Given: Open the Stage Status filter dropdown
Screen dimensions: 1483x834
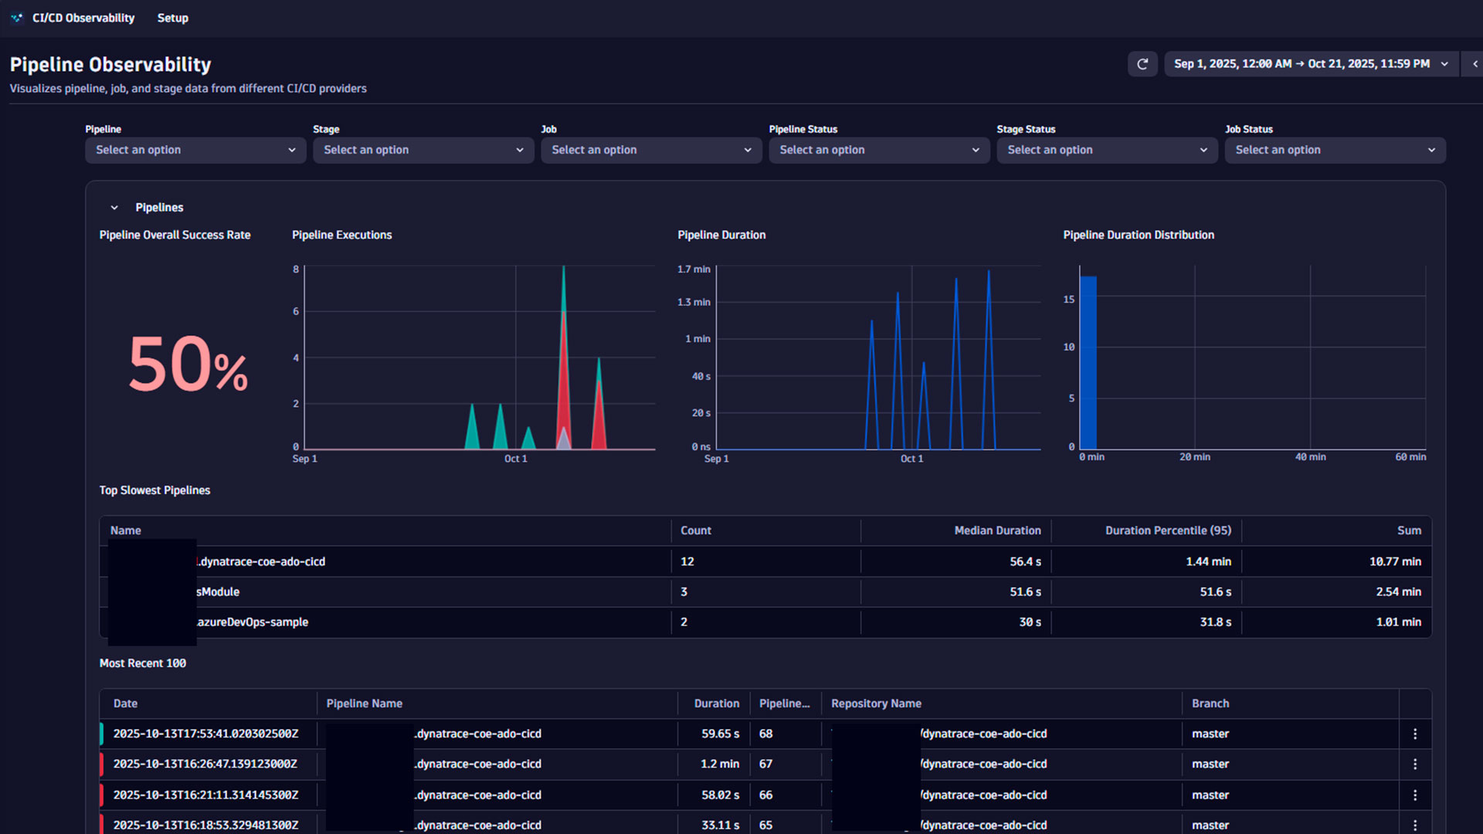Looking at the screenshot, I should (x=1106, y=150).
